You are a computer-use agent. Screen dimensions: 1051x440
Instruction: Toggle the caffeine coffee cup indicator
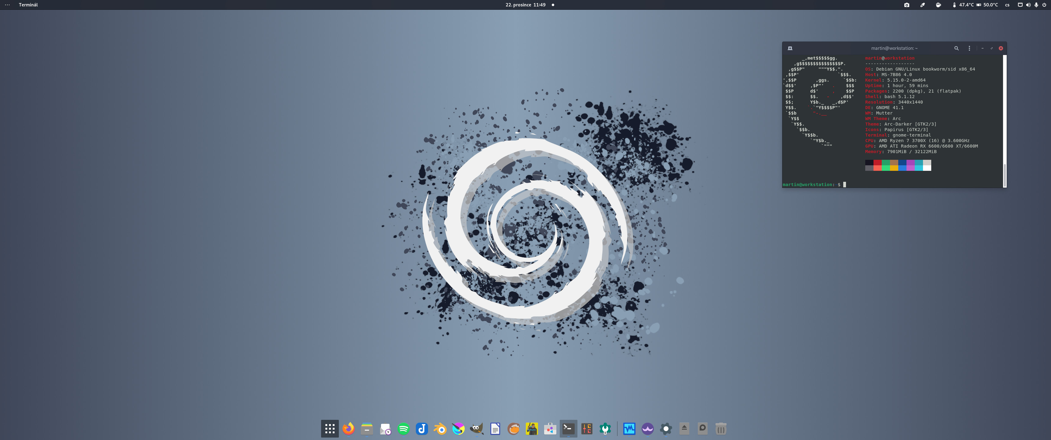(x=938, y=5)
